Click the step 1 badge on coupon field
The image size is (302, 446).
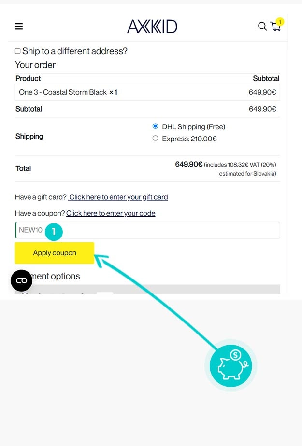point(53,232)
